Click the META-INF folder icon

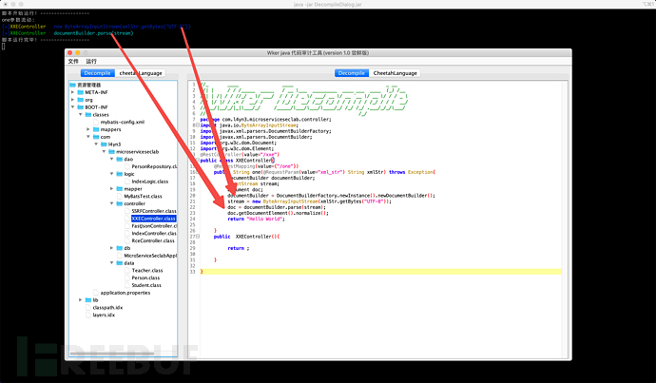[80, 92]
